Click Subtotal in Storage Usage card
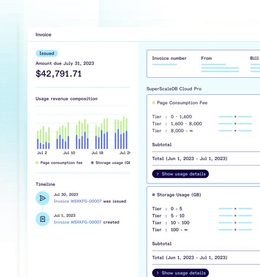 click(x=162, y=243)
